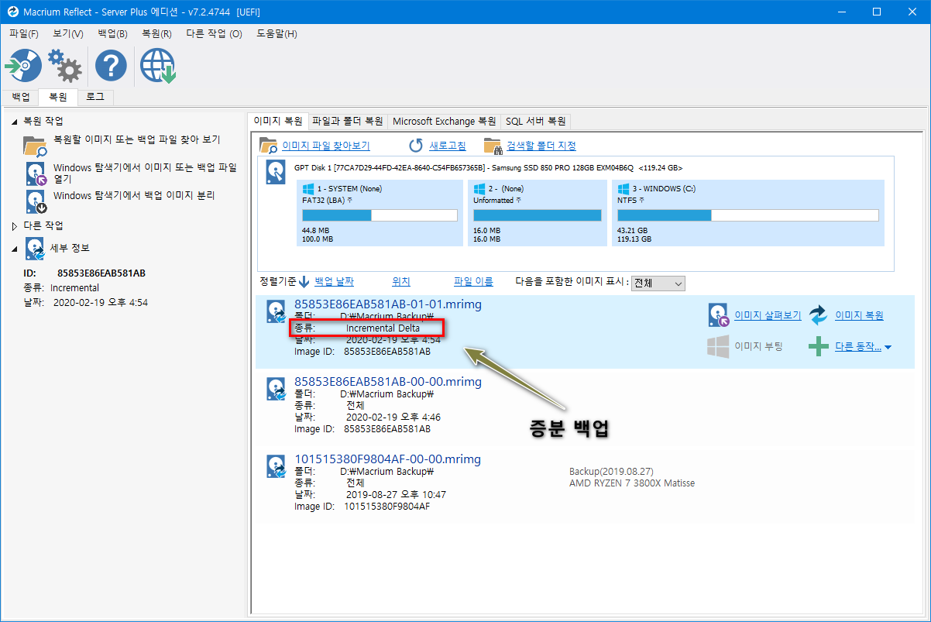931x622 pixels.
Task: Click icon of 101515380F9804AF-00-00.mrimg backup
Action: (x=277, y=466)
